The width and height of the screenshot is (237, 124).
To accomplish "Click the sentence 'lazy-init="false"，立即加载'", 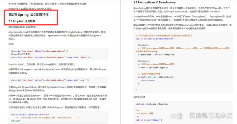I will pyautogui.click(x=42, y=64).
